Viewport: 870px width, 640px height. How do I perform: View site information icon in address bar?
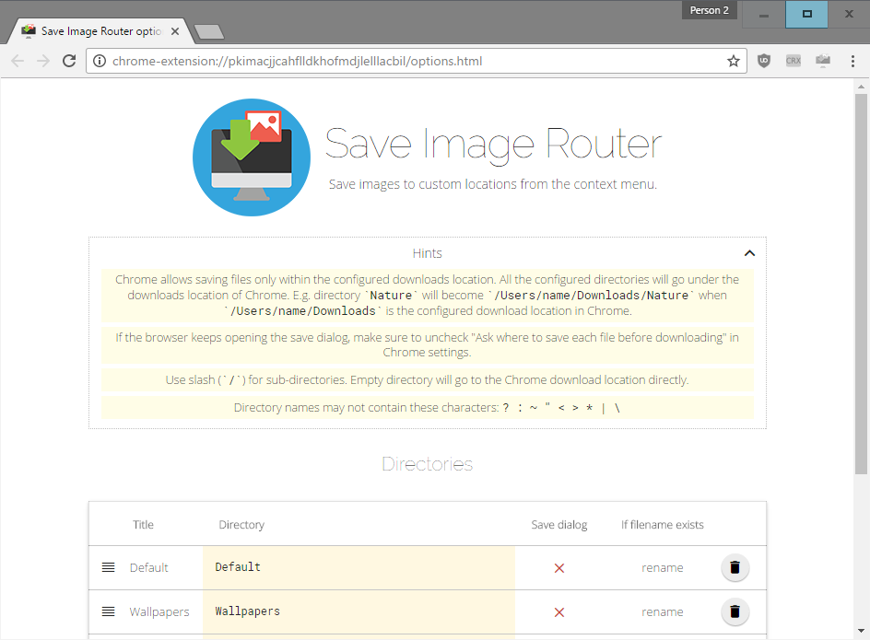coord(100,61)
